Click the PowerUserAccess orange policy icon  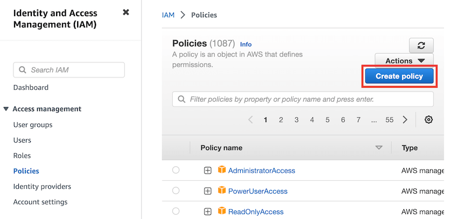pos(222,190)
